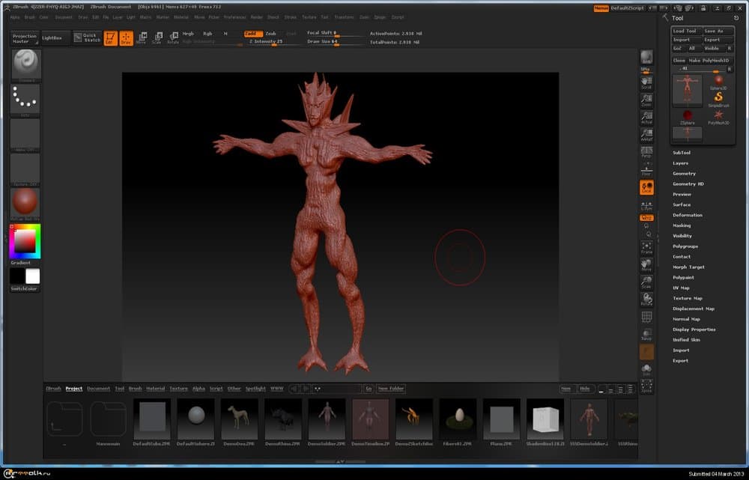Viewport: 749px width, 480px height.
Task: Choose the Sphere3D tool
Action: pos(718,81)
